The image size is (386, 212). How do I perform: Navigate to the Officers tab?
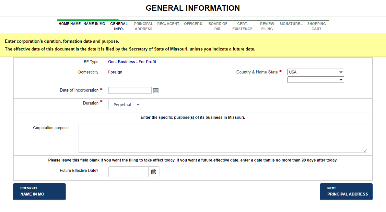click(x=193, y=24)
